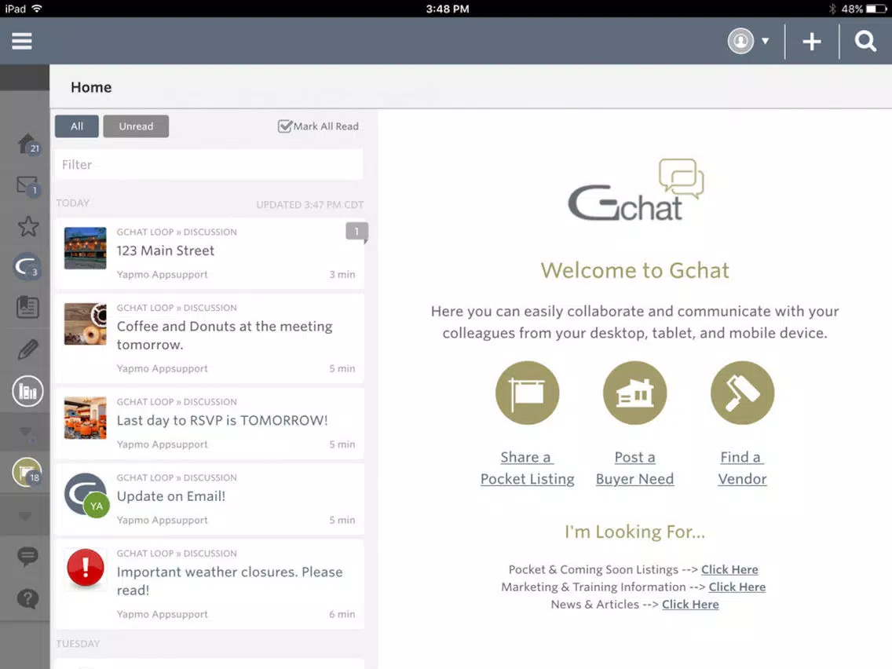Collapse sidebar section above listing icon
This screenshot has width=892, height=669.
click(x=25, y=432)
